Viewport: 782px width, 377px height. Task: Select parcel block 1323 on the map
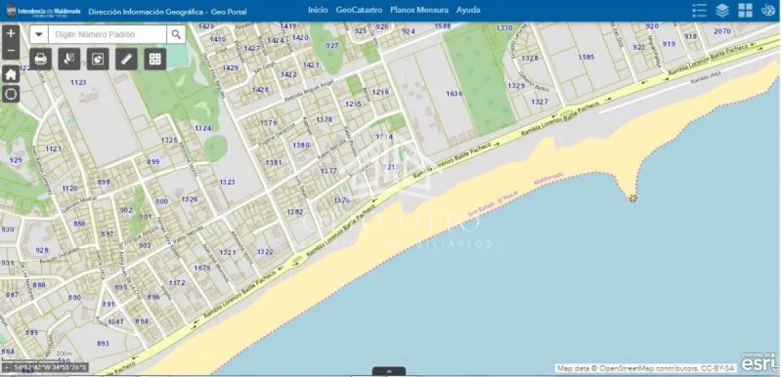pyautogui.click(x=227, y=182)
